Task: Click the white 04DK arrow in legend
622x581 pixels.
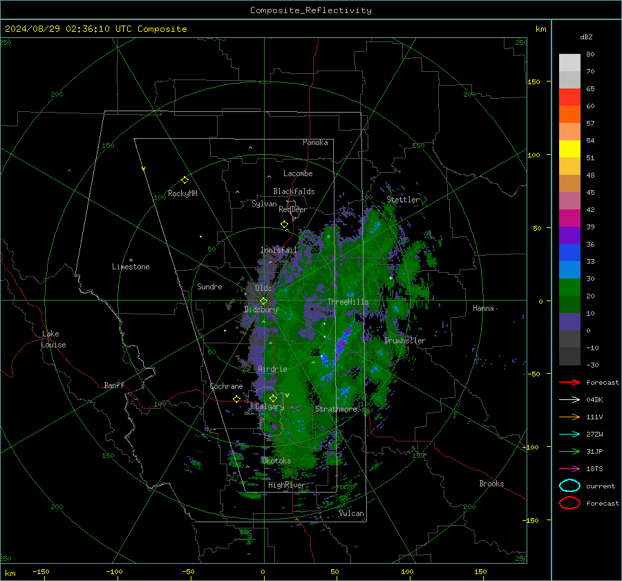Action: 569,400
